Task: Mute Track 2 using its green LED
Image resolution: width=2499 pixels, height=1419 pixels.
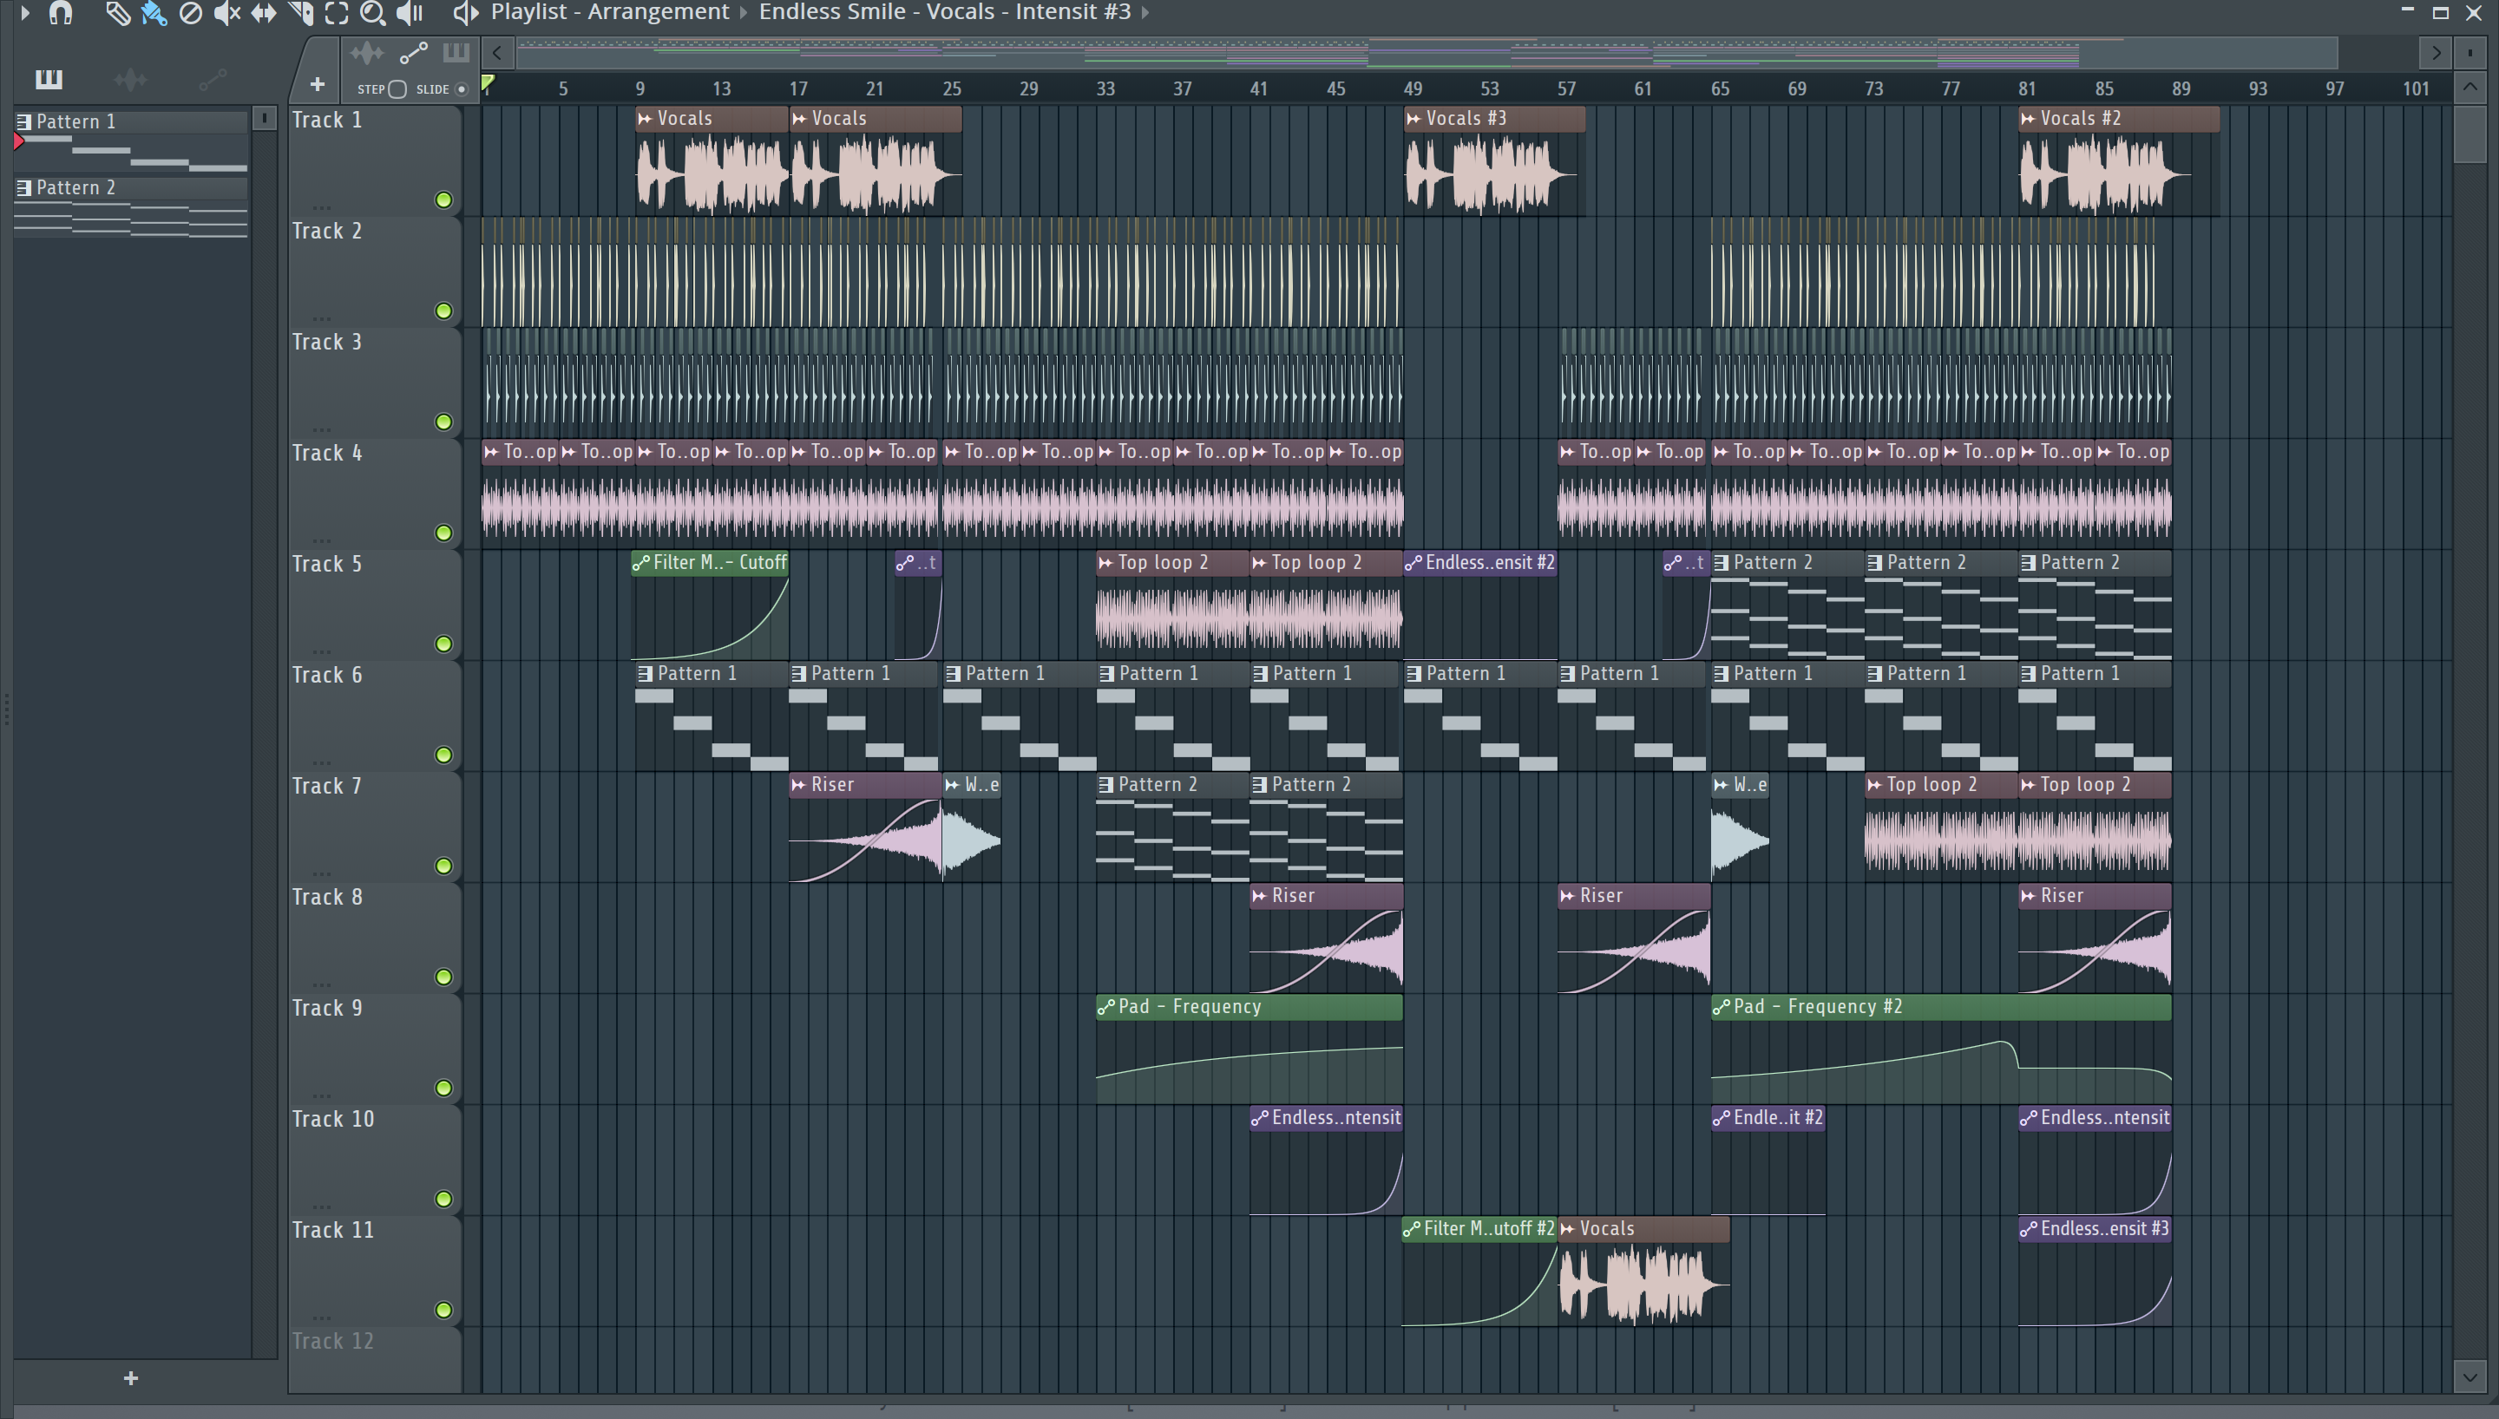Action: click(443, 311)
